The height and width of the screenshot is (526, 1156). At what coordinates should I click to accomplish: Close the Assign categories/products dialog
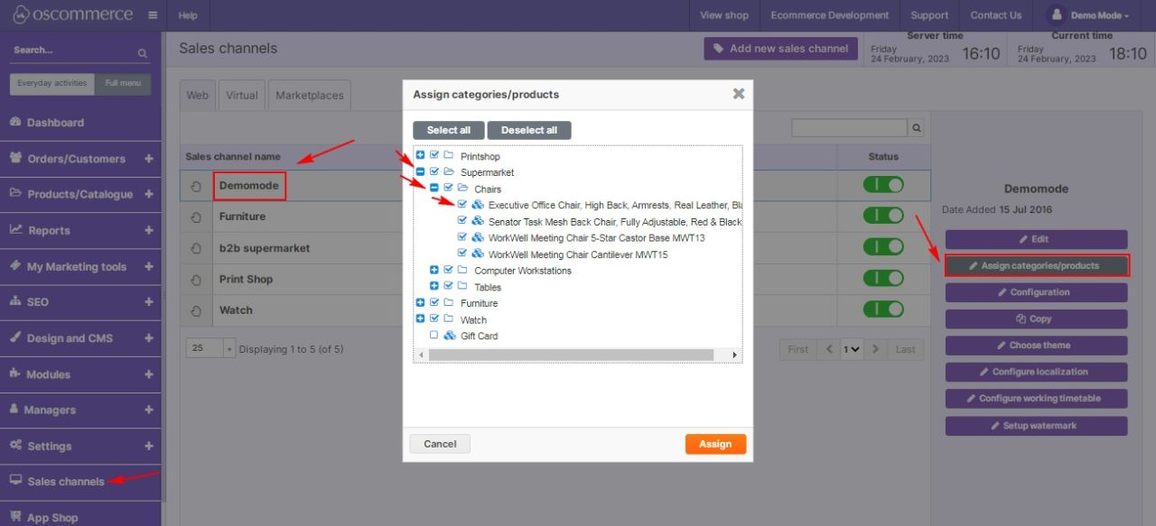coord(739,94)
